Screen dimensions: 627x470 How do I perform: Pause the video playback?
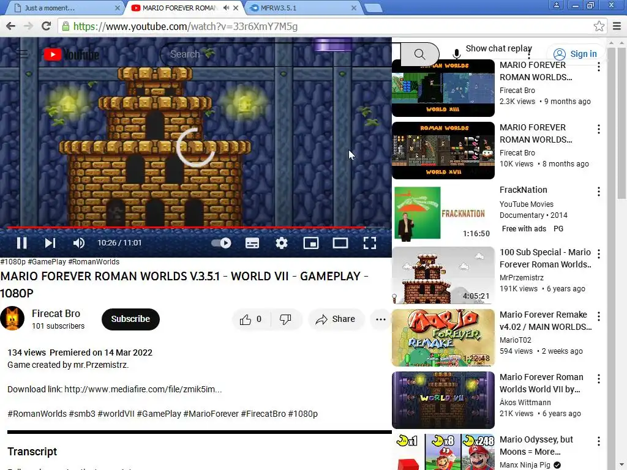[x=21, y=243]
